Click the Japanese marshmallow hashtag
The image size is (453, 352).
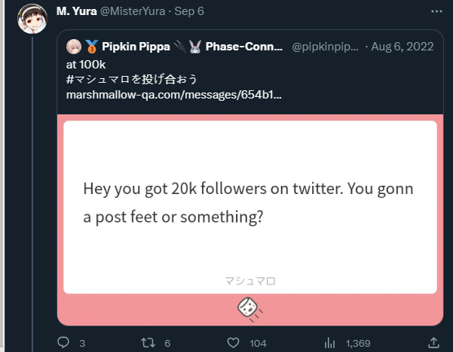[132, 79]
